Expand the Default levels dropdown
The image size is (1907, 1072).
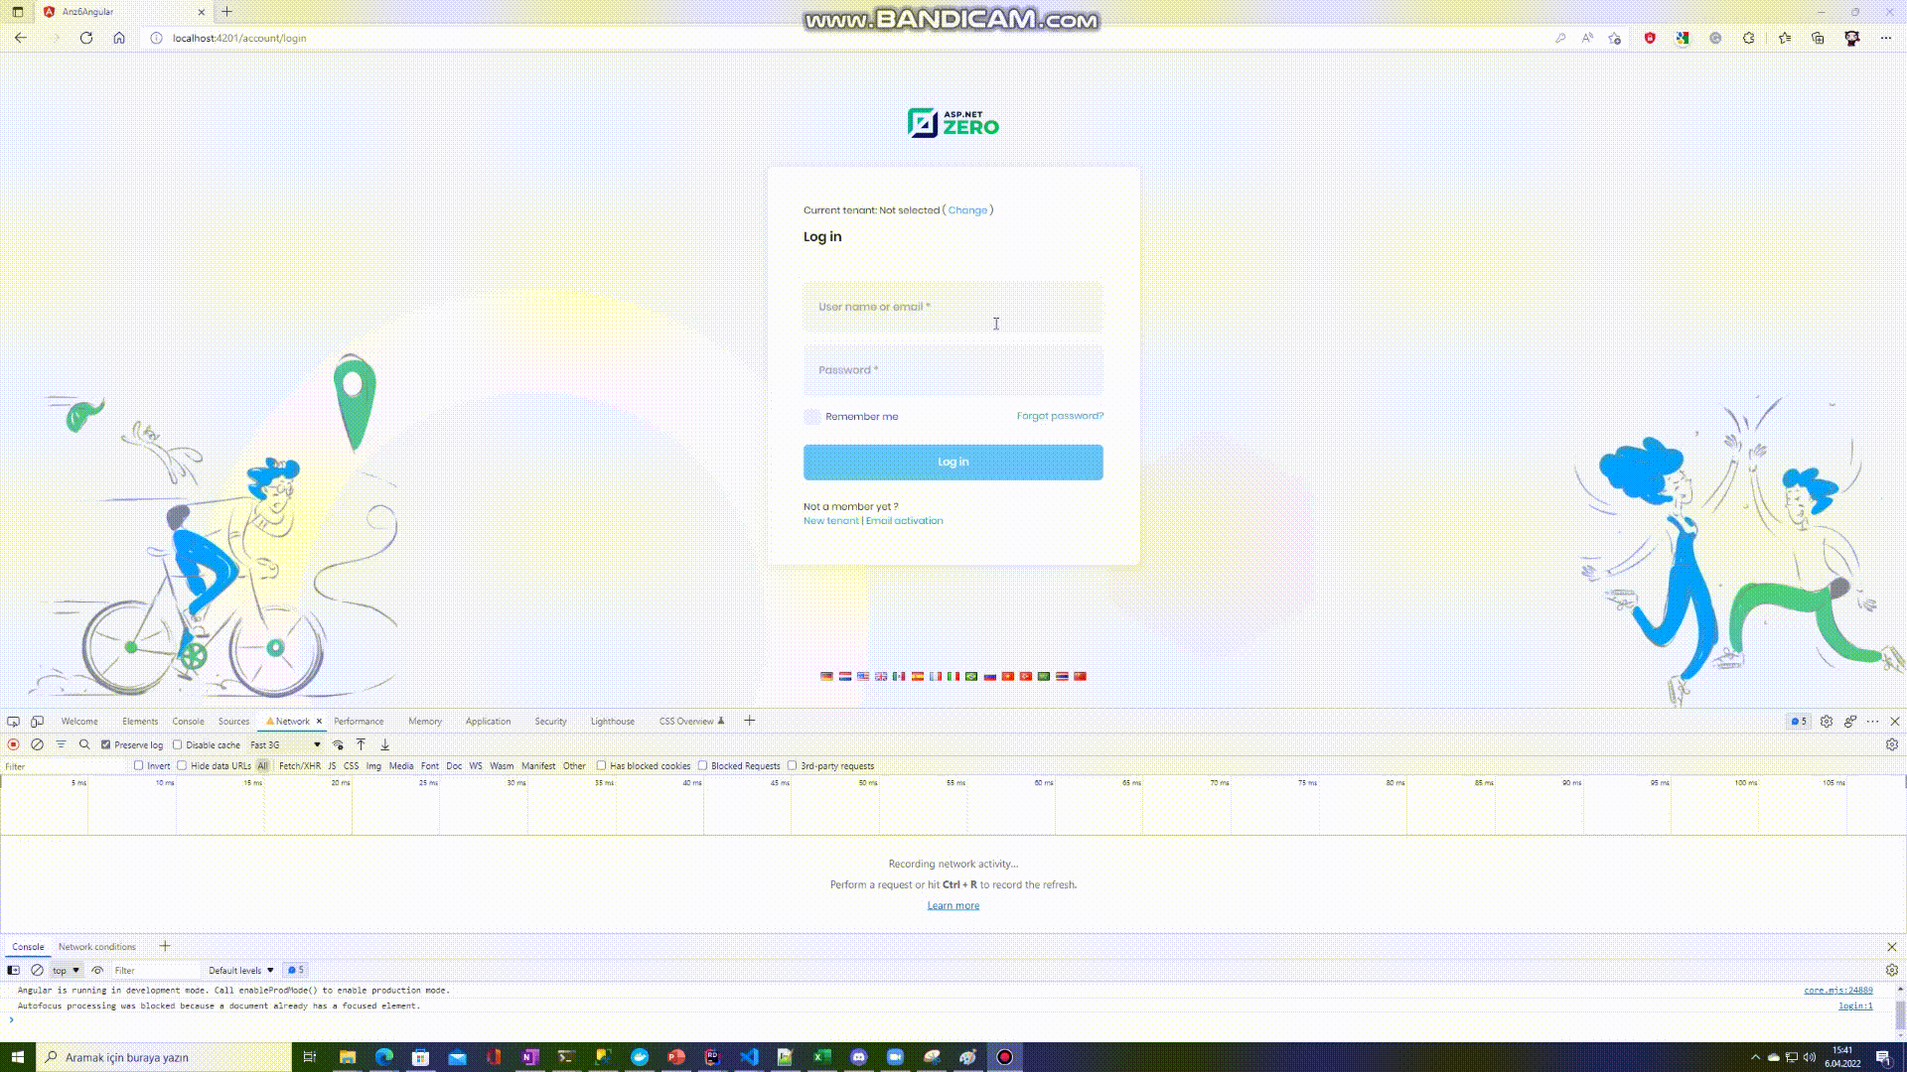coord(240,971)
